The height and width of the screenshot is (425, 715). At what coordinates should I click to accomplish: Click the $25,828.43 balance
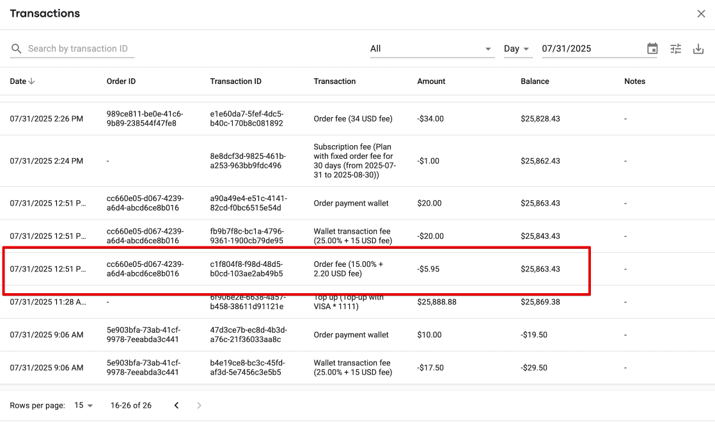[x=540, y=118]
